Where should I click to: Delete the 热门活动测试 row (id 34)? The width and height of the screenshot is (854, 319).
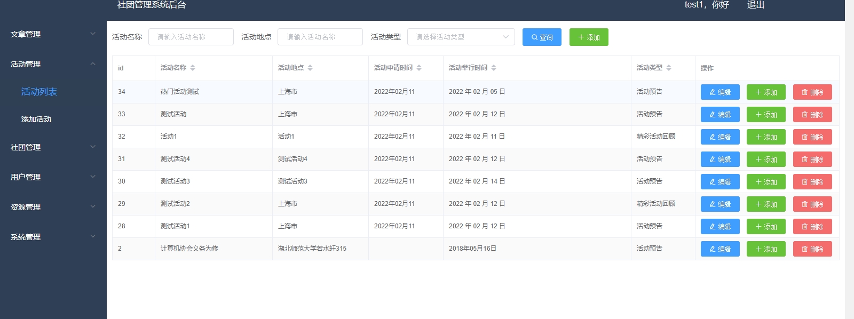point(812,92)
